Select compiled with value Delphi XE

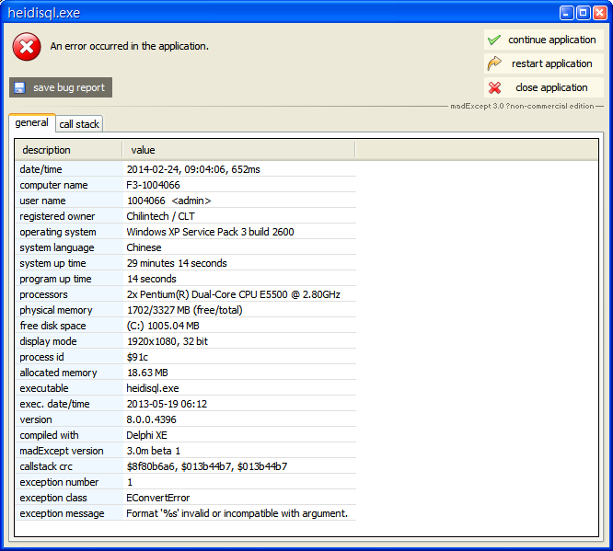pos(146,435)
